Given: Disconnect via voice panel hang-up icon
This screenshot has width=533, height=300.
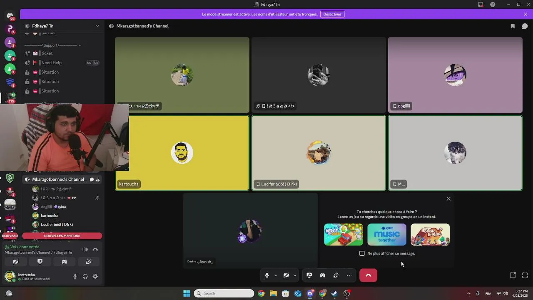Looking at the screenshot, I should point(95,250).
